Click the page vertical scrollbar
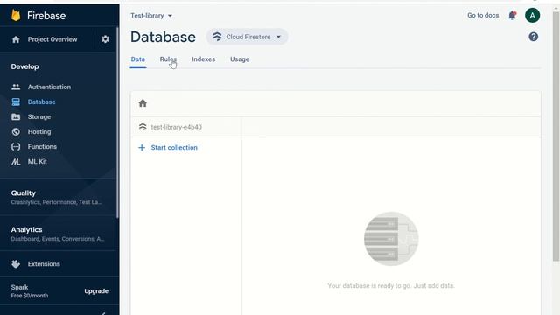Screen dimensions: 560x315 556,136
